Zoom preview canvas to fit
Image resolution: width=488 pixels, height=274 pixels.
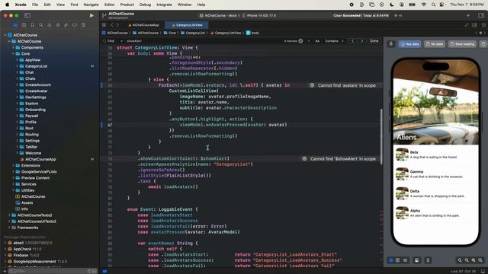474,260
